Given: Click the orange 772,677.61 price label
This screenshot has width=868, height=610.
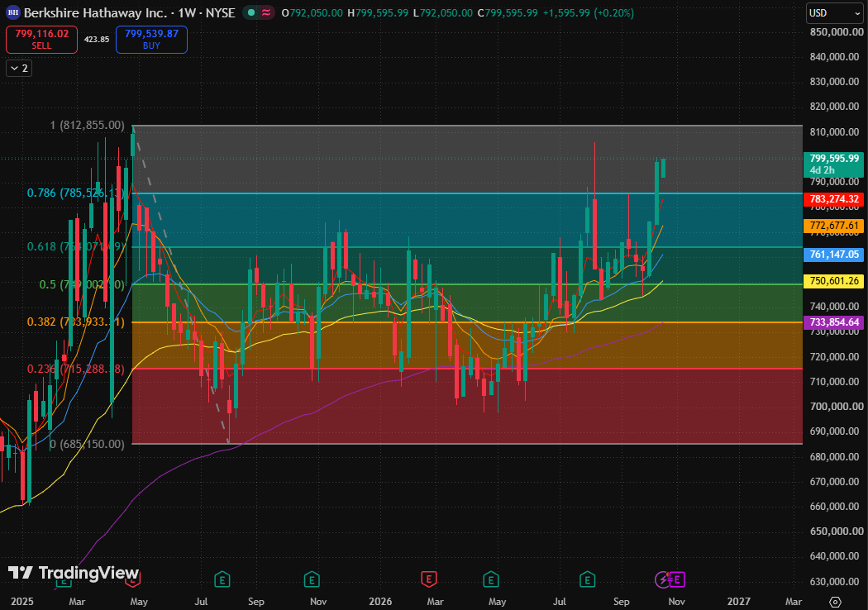Looking at the screenshot, I should click(833, 226).
